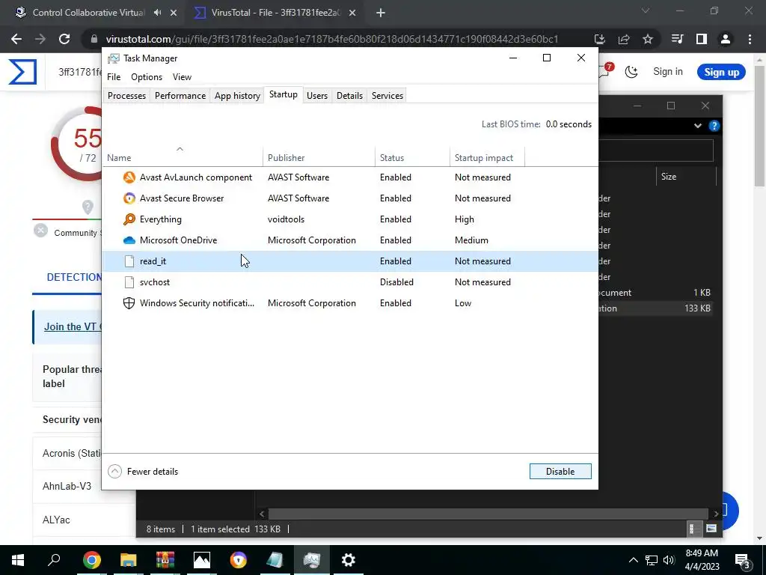
Task: Open Settings gear on taskbar
Action: click(348, 560)
